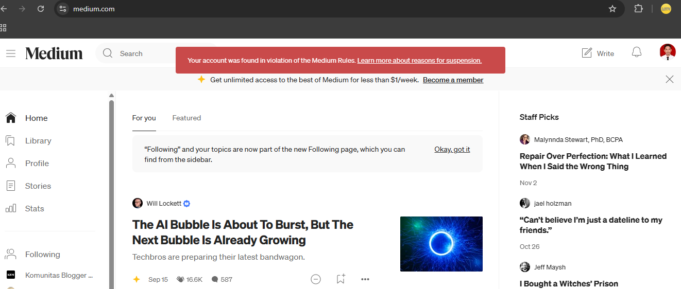Screen dimensions: 681x289
Task: Open the site info icon in address bar
Action: coord(63,9)
